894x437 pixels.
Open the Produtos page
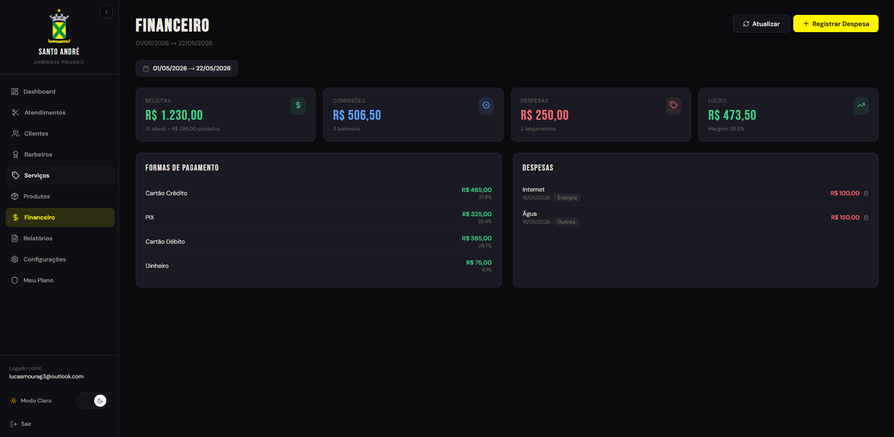60,197
